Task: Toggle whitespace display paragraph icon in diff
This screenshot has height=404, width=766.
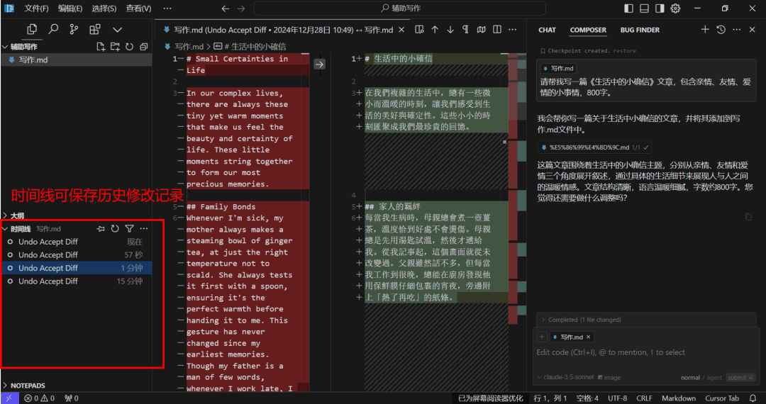Action: (x=465, y=30)
